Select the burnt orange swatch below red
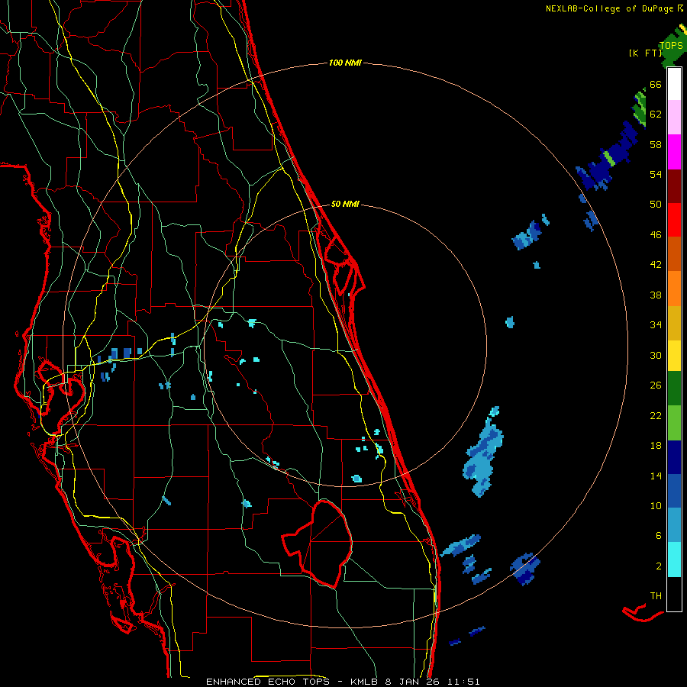This screenshot has width=687, height=687. pyautogui.click(x=674, y=253)
